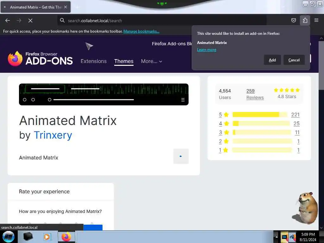This screenshot has height=243, width=324.
Task: Open author Trinxery's profile
Action: pos(53,135)
